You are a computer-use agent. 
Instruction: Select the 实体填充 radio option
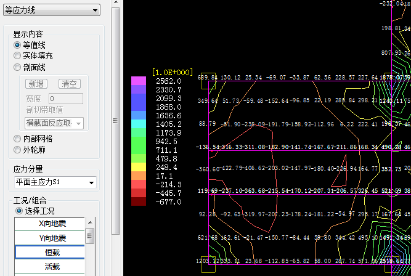(x=17, y=55)
